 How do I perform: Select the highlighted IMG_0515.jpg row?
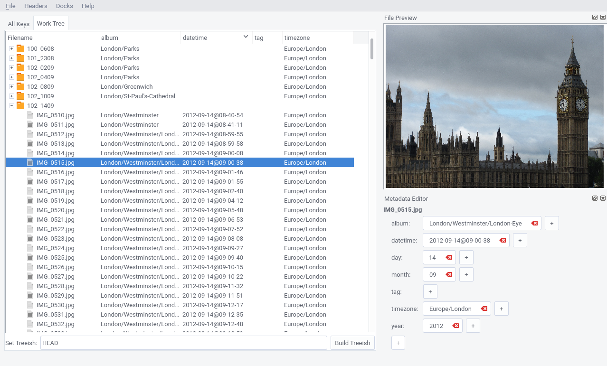[x=180, y=162]
